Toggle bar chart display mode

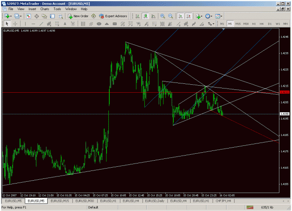coord(137,16)
